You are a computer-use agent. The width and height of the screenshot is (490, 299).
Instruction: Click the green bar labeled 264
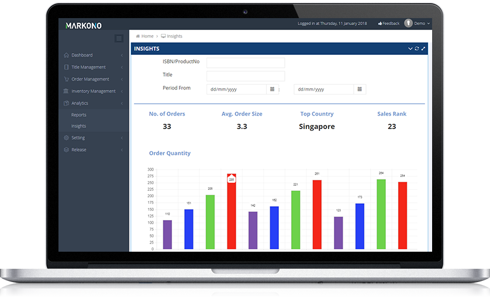click(x=381, y=214)
